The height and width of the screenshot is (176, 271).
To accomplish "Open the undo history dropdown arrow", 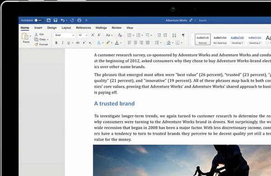I will coord(66,21).
